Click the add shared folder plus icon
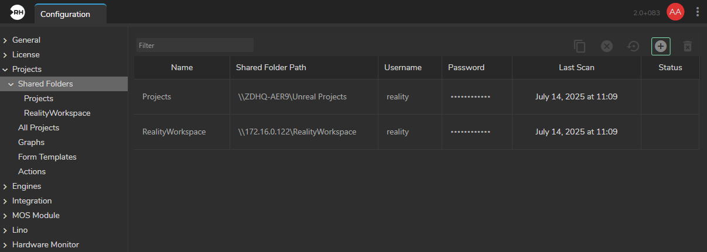Viewport: 707px width, 252px height. coord(661,46)
